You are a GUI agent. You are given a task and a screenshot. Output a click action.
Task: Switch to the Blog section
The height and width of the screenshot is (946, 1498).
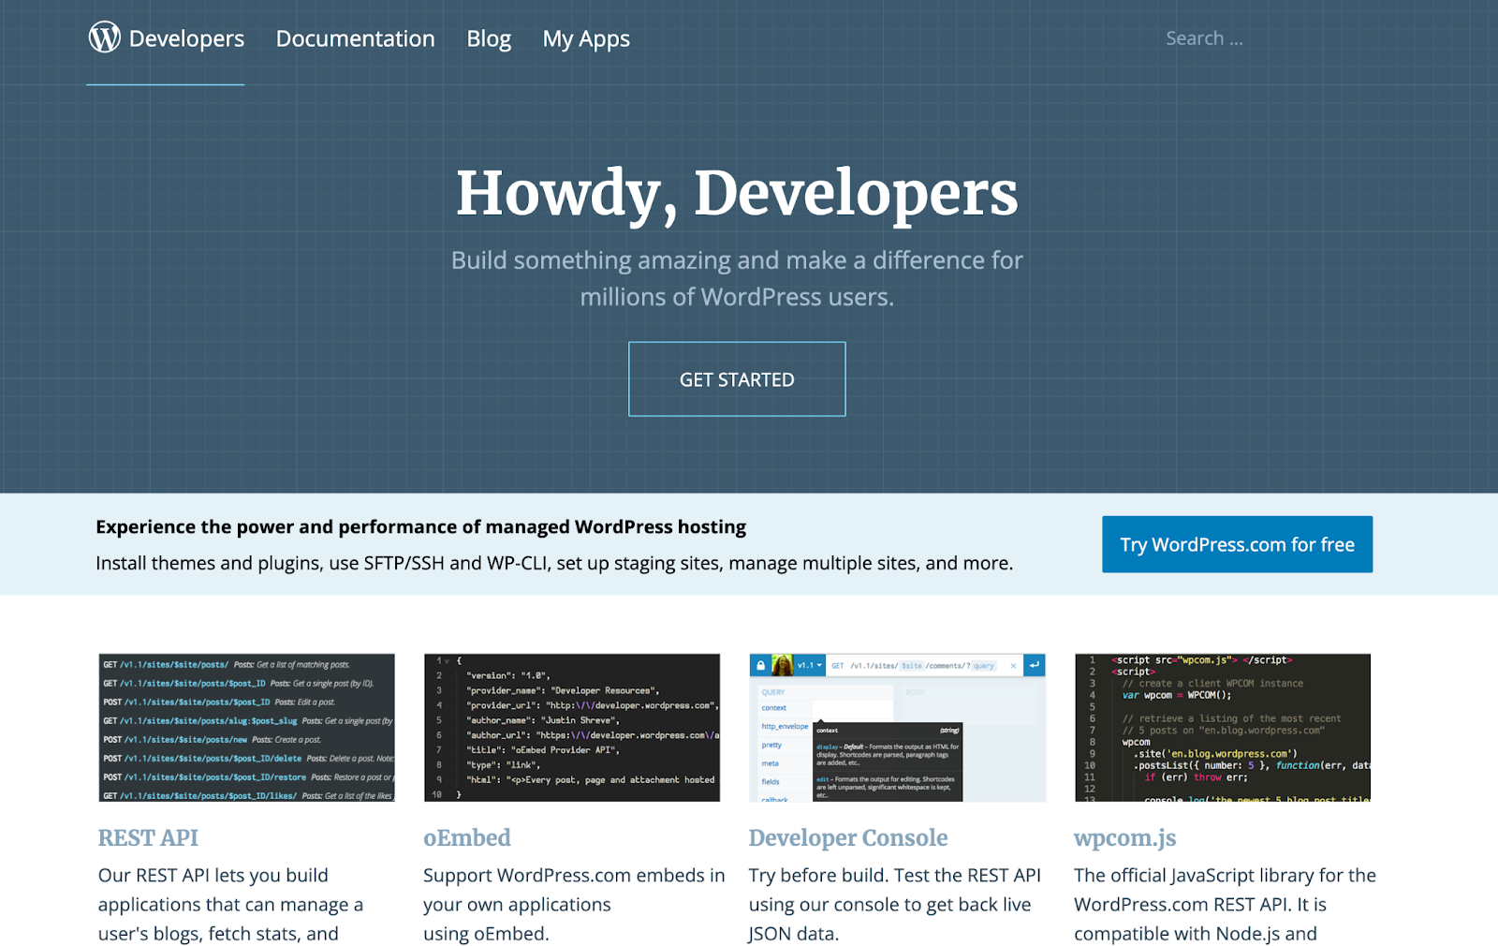click(x=489, y=38)
